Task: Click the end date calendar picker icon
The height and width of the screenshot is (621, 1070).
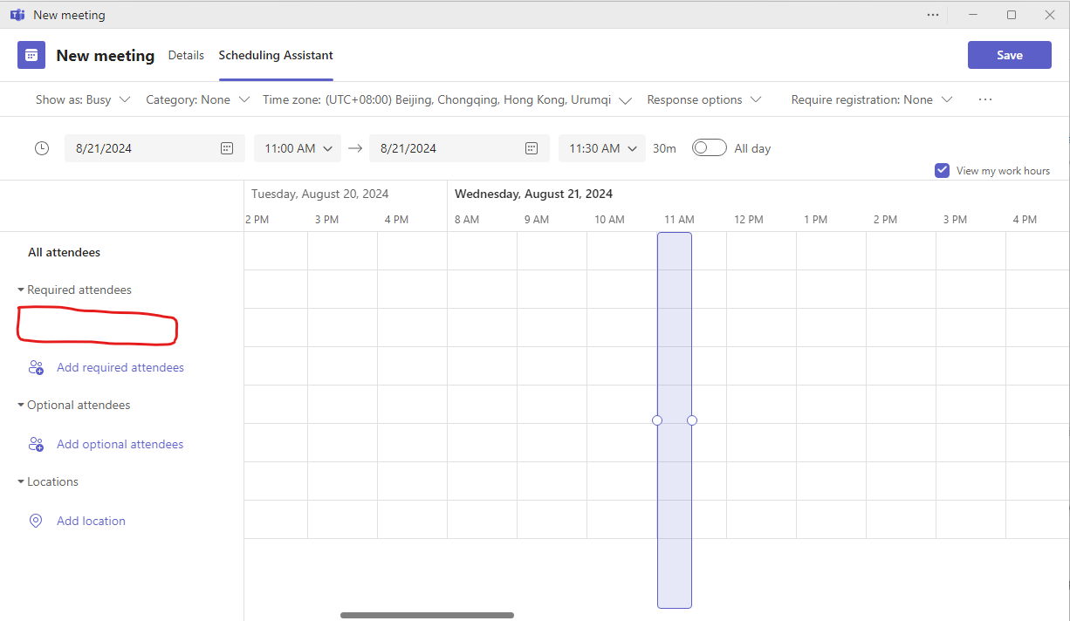Action: tap(532, 148)
